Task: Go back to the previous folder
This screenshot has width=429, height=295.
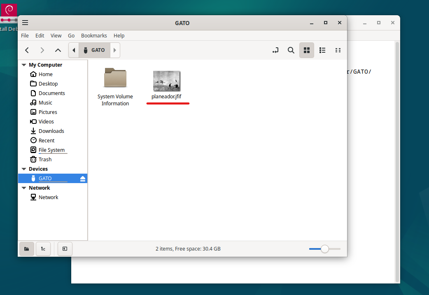Action: 27,50
